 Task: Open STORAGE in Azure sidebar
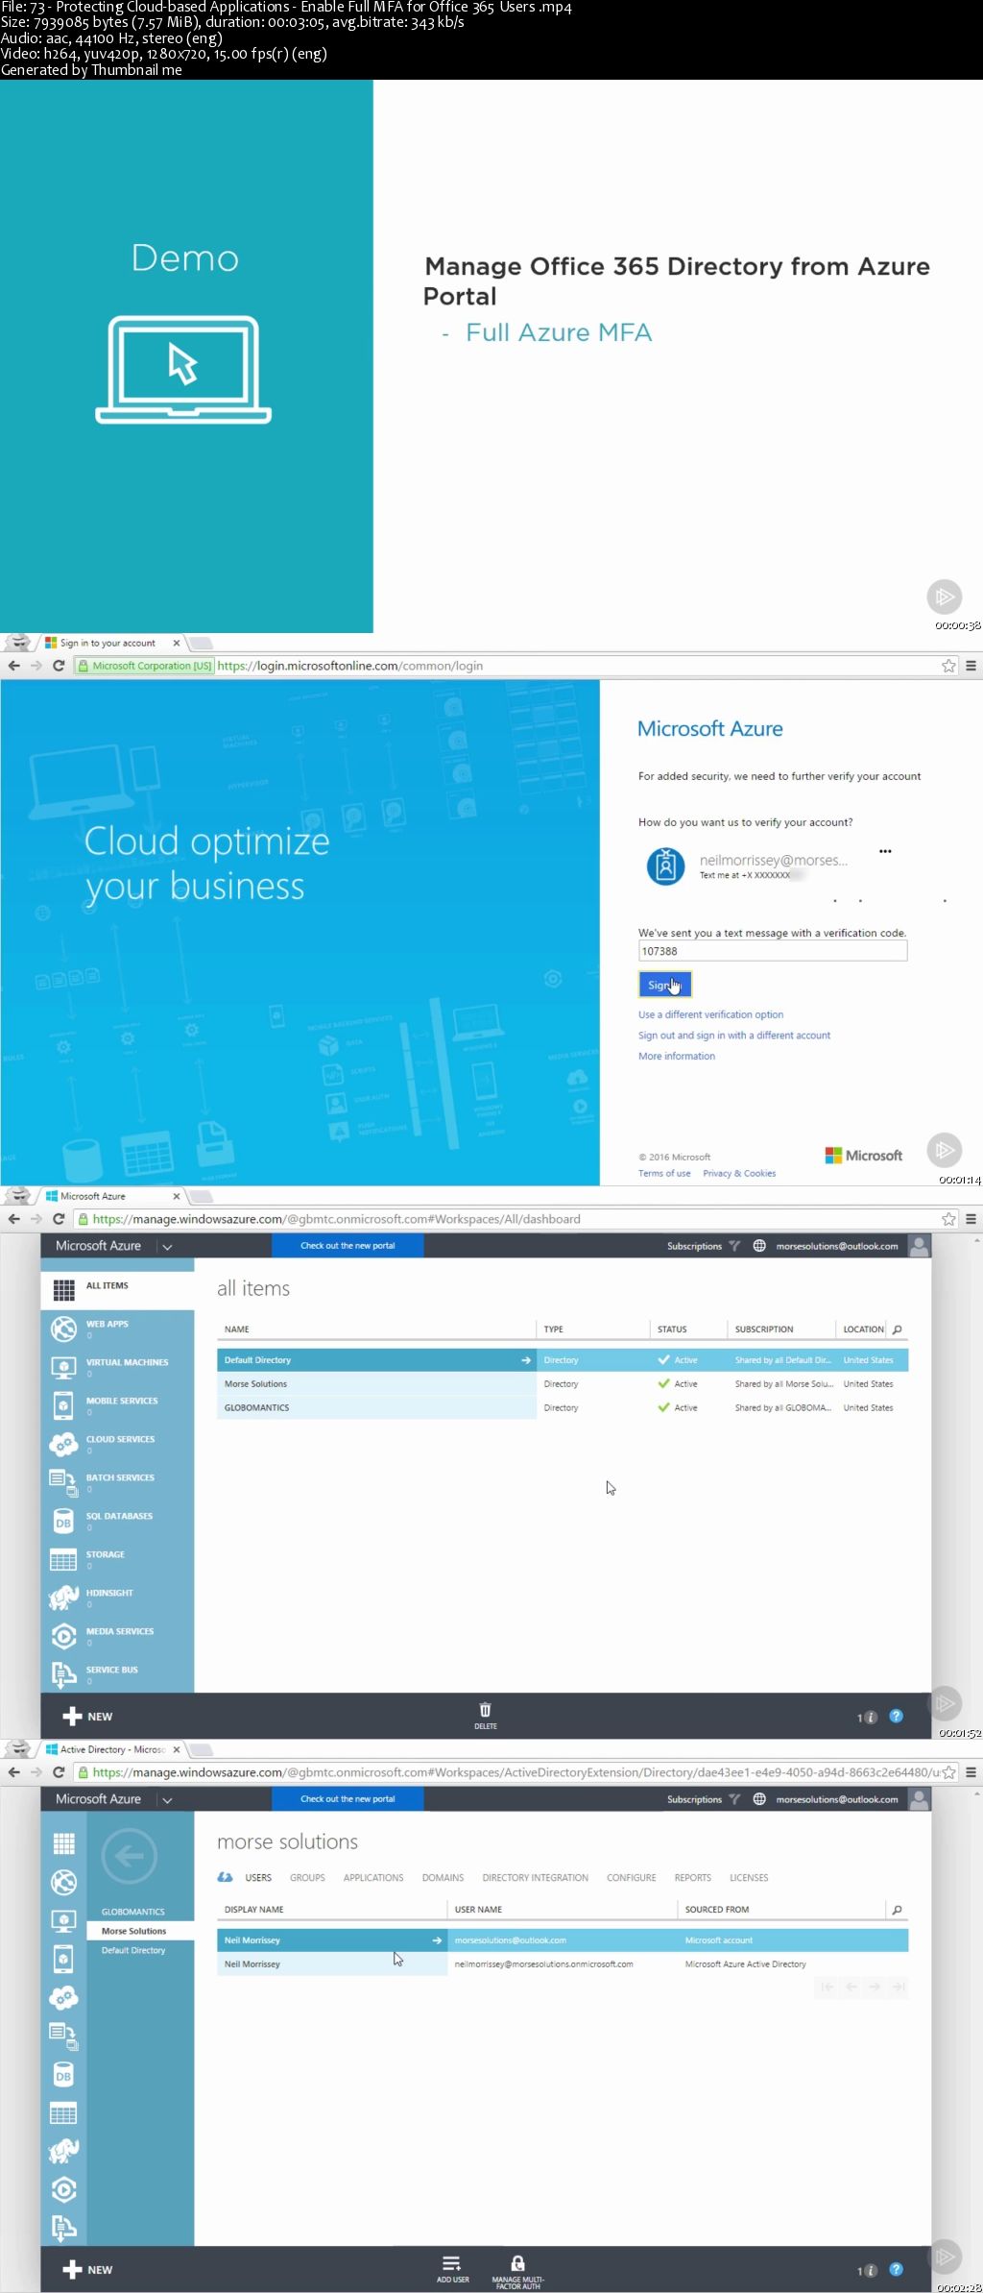coord(117,1559)
